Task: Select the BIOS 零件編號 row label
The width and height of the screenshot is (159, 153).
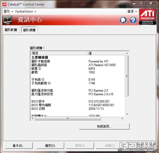Action: tap(41, 105)
